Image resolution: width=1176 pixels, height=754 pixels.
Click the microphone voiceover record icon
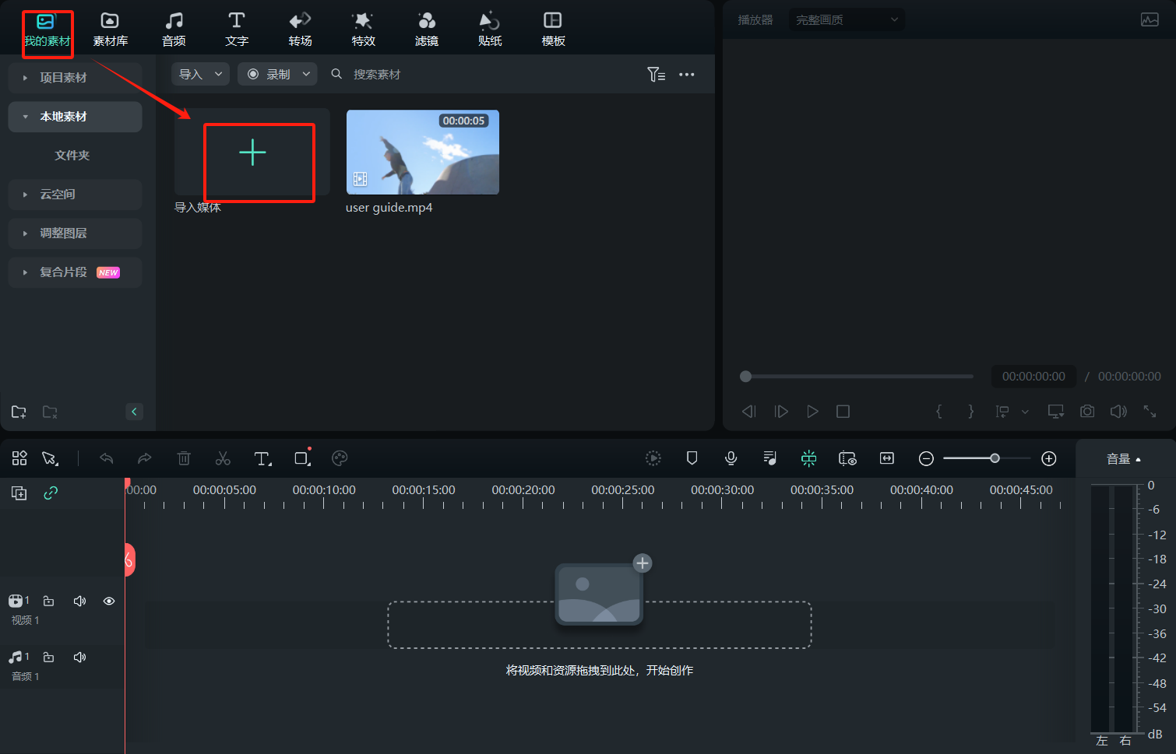click(x=731, y=458)
